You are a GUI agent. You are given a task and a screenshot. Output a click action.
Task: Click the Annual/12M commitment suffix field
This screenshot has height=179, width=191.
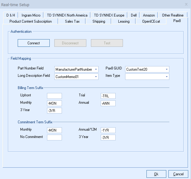[x=108, y=130]
